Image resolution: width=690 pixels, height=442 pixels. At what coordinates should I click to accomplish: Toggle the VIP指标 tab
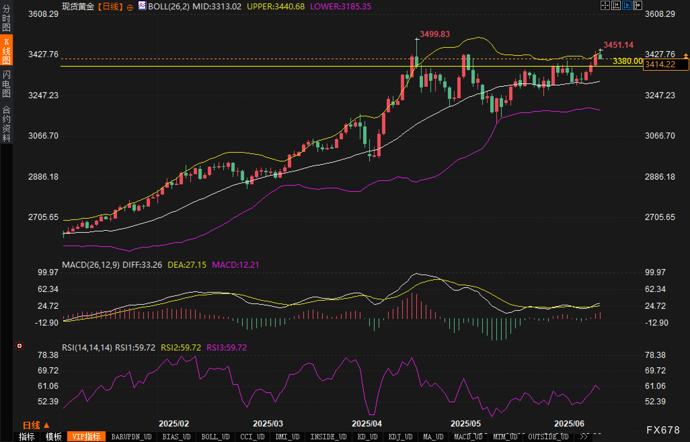click(86, 437)
